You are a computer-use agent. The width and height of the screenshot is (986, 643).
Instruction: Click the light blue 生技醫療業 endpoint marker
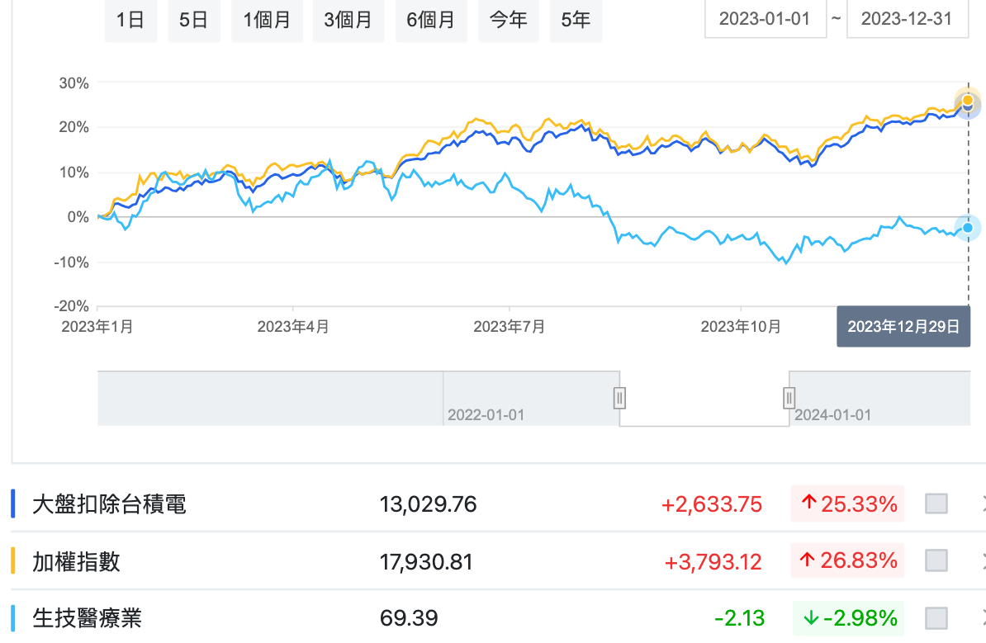967,228
